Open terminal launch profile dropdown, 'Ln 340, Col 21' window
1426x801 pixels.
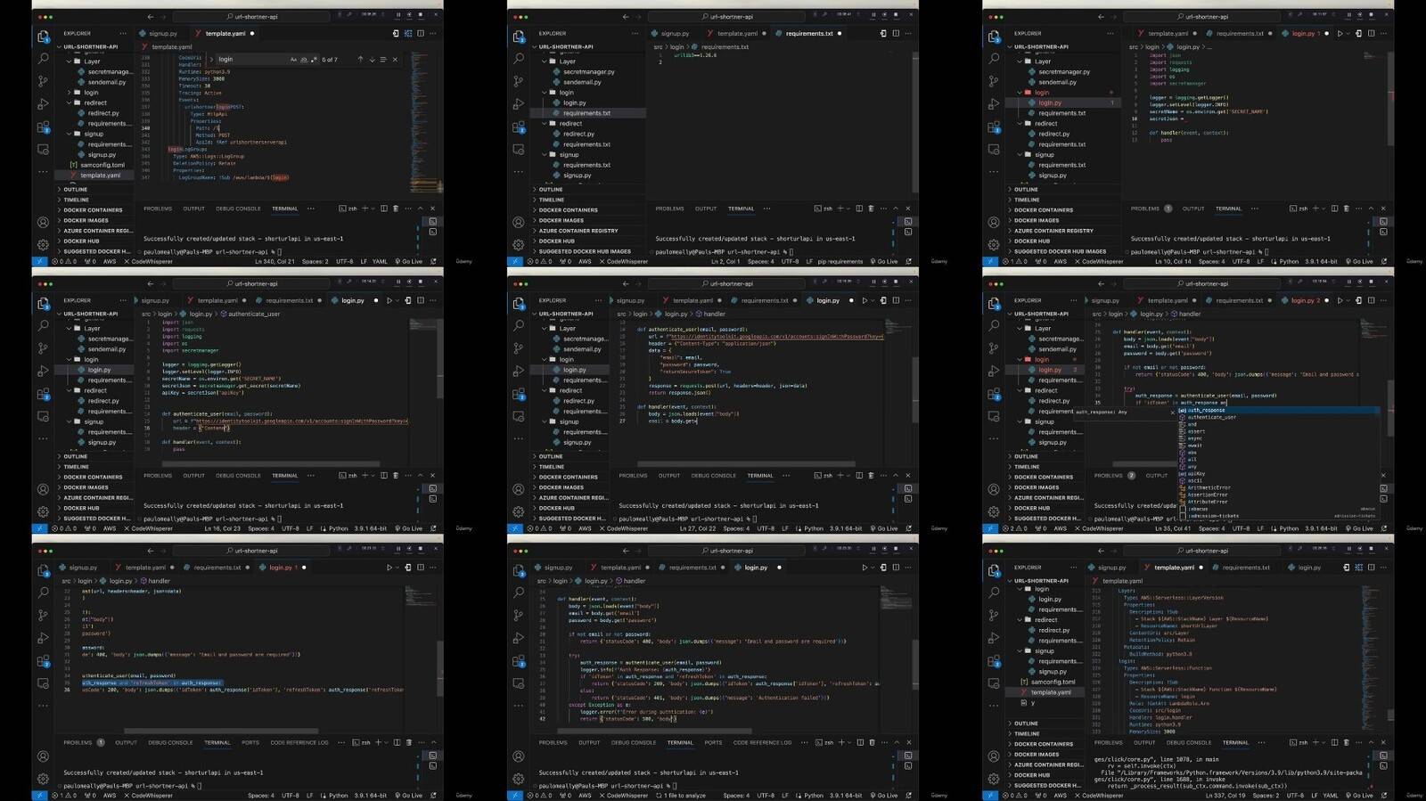374,208
